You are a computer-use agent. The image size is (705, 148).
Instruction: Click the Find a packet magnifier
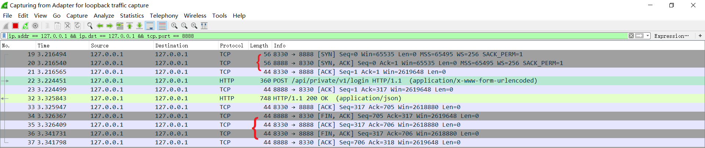90,26
